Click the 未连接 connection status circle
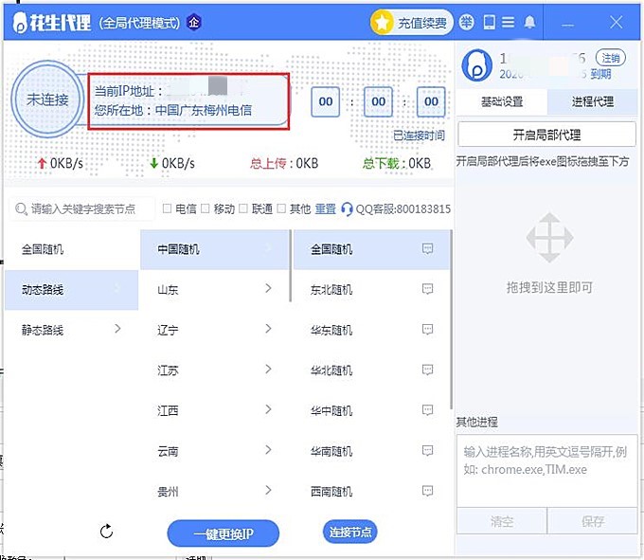 coord(47,99)
